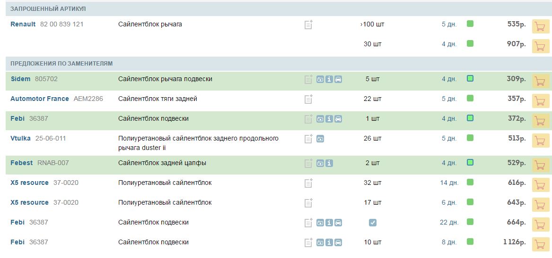Screen dimensions: 552x258
Task: Click the 1 126р. price
Action: pos(515,242)
